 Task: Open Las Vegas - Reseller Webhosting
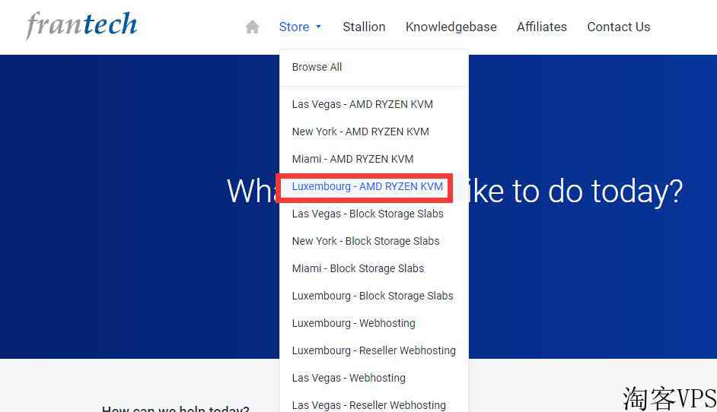[368, 404]
